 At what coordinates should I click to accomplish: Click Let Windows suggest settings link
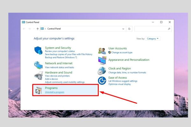pyautogui.click(x=123, y=81)
